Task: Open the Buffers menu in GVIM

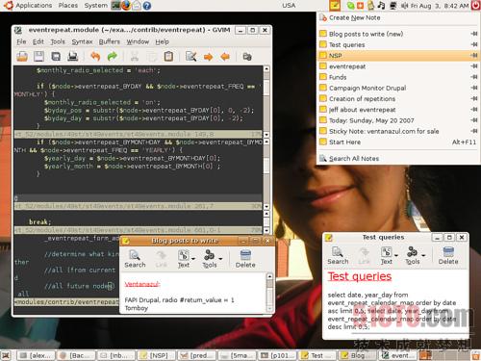Action: point(109,41)
